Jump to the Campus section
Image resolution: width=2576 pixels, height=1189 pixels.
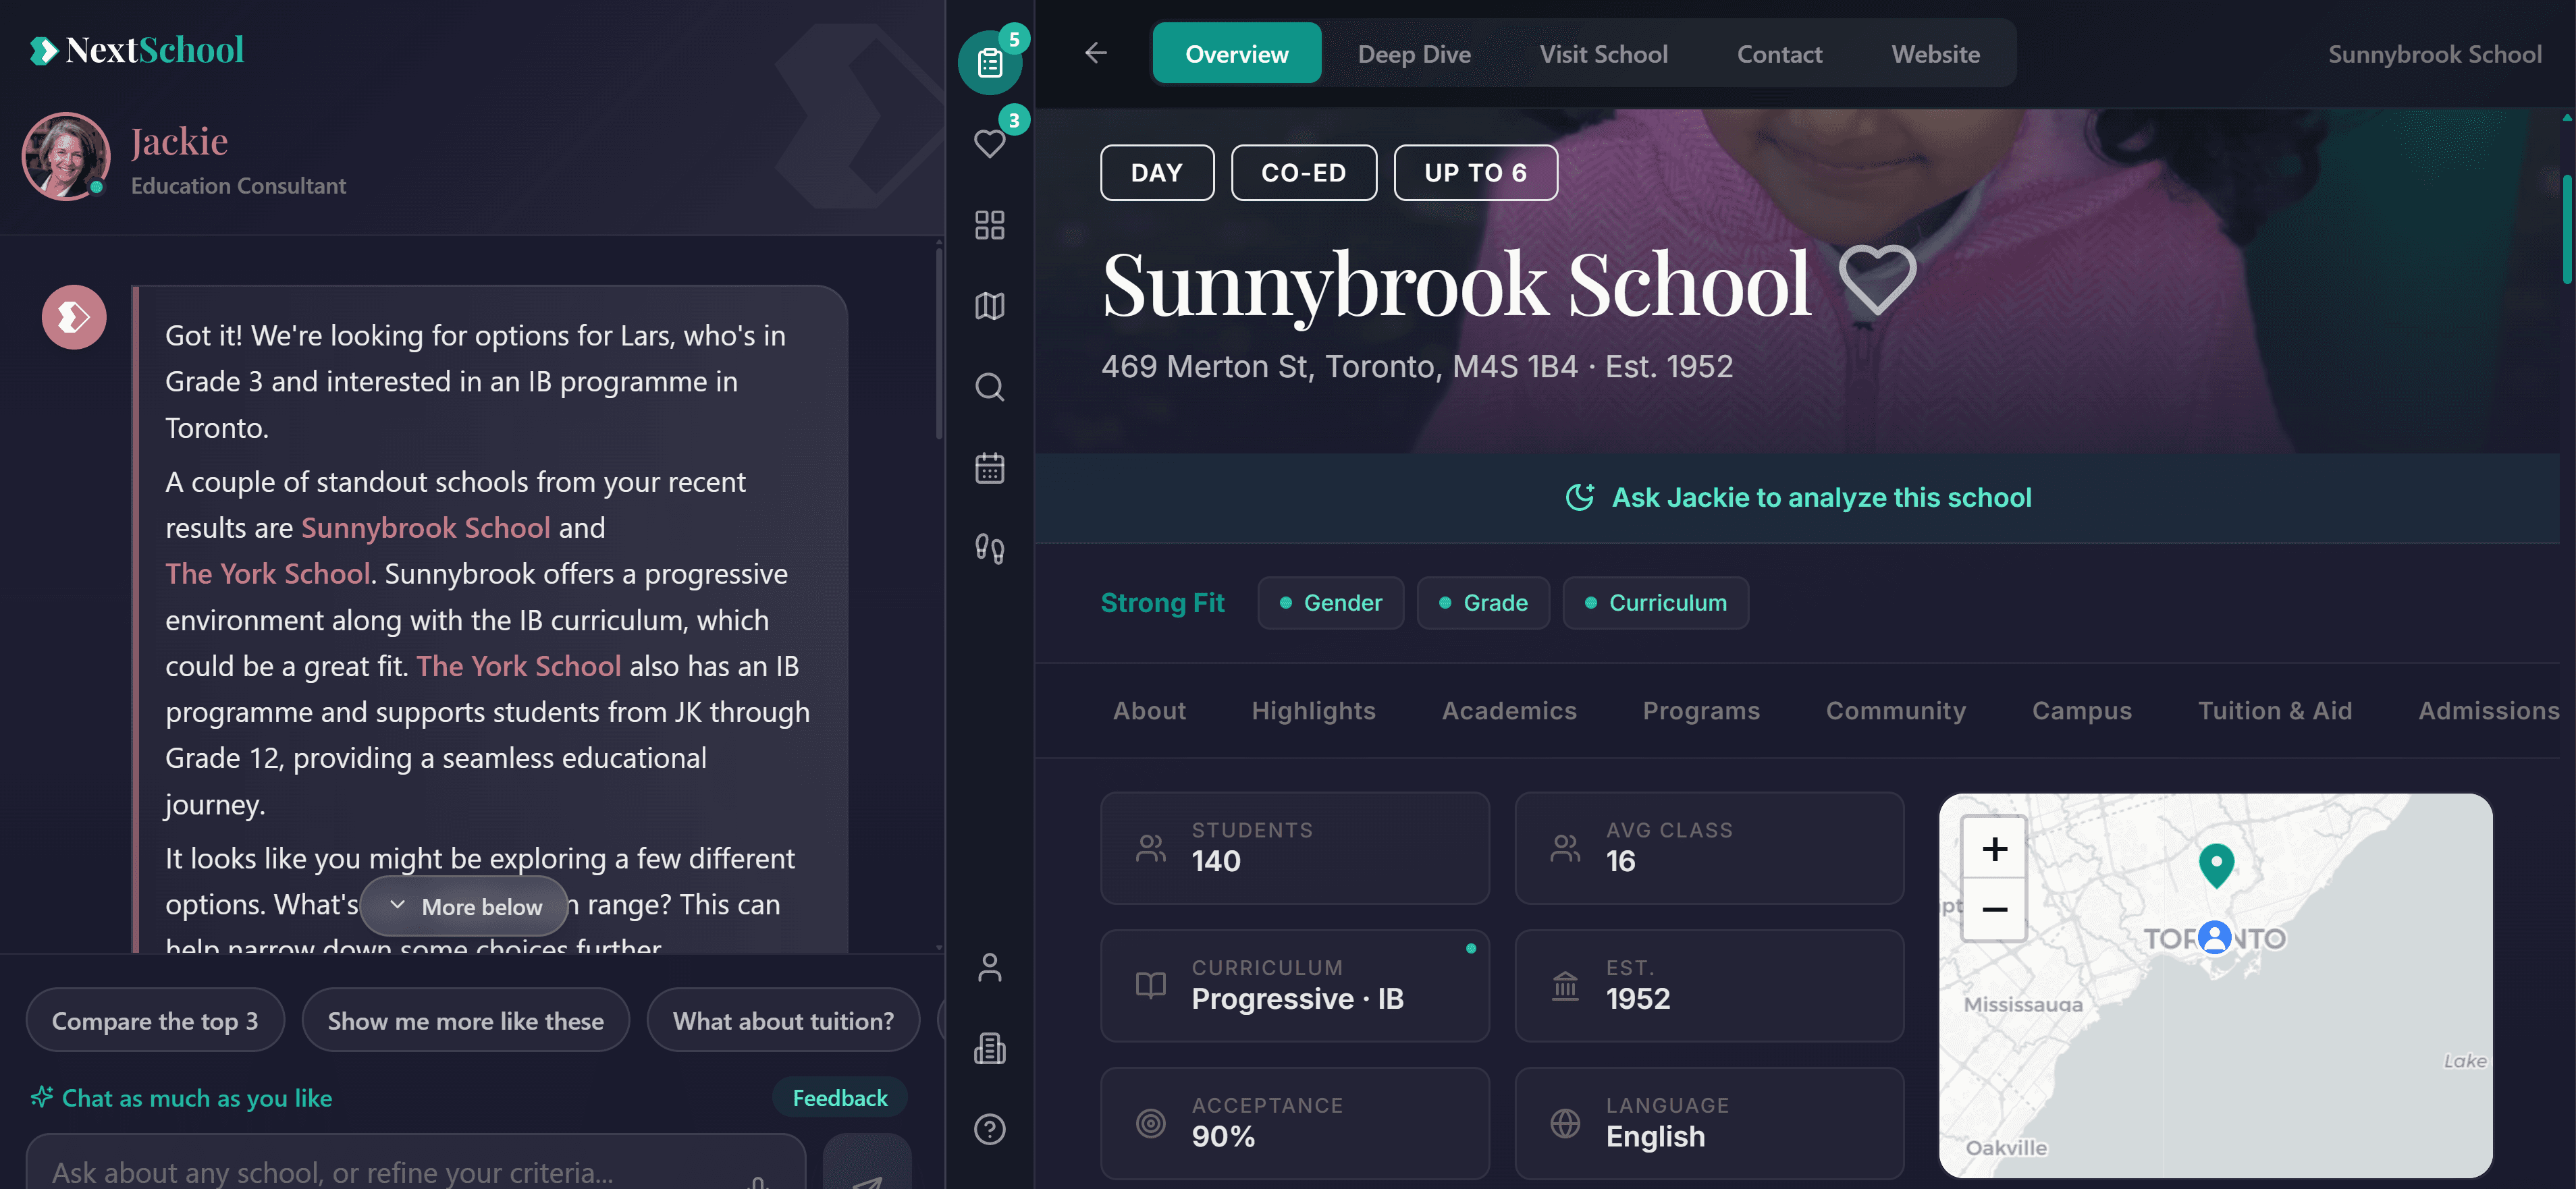[x=2081, y=710]
